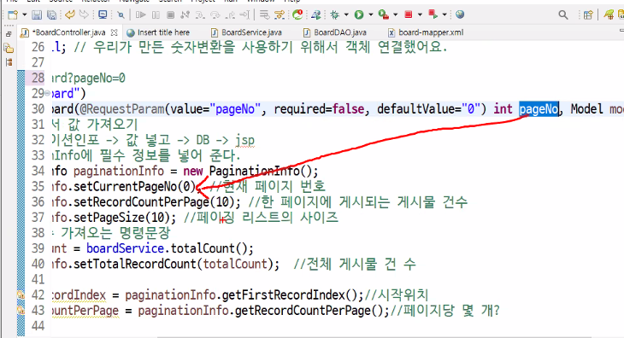
Task: Click the yellow back navigation arrow
Action: (x=70, y=15)
